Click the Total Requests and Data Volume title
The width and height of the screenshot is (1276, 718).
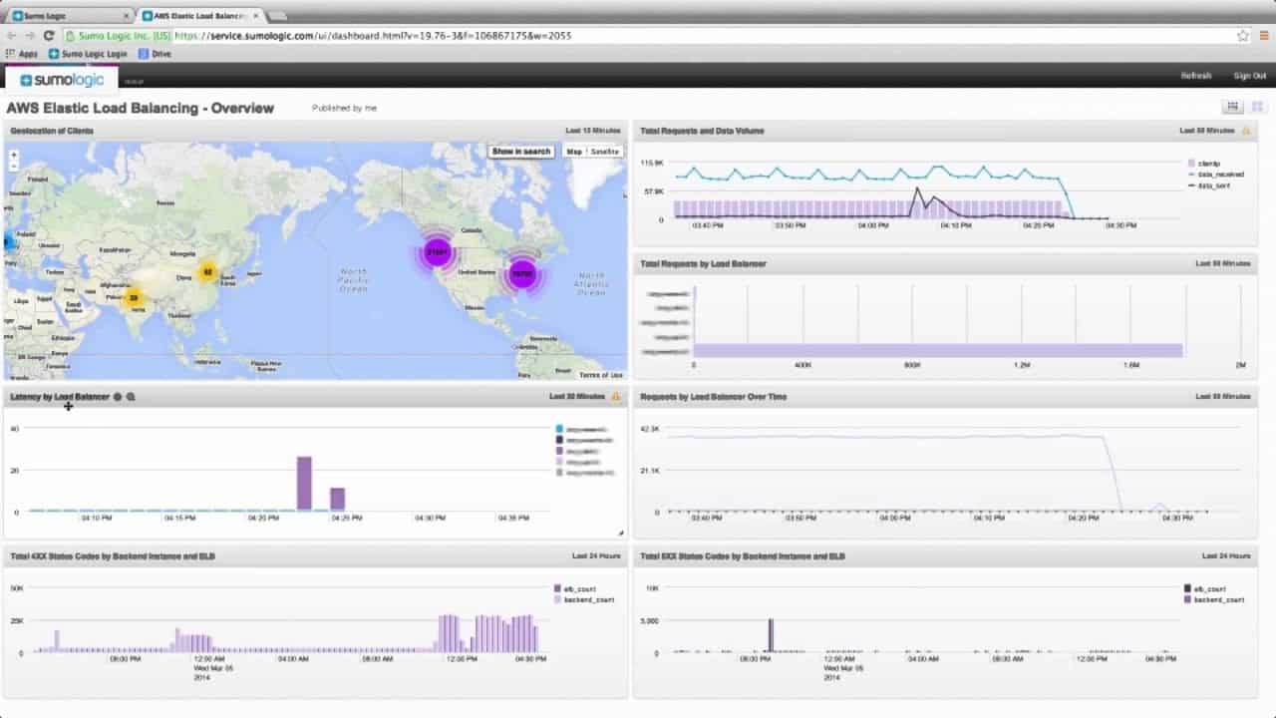click(x=703, y=131)
